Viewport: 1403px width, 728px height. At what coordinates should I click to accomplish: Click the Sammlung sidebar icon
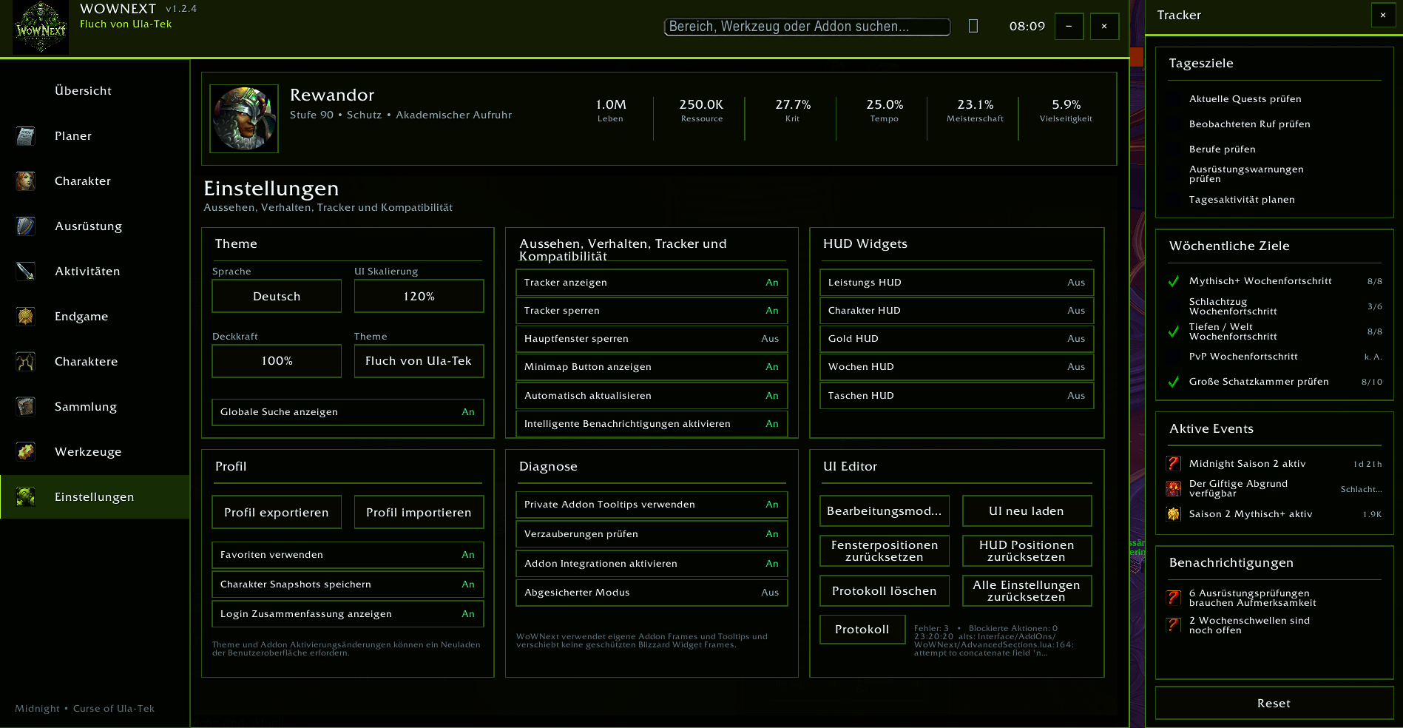pyautogui.click(x=26, y=407)
